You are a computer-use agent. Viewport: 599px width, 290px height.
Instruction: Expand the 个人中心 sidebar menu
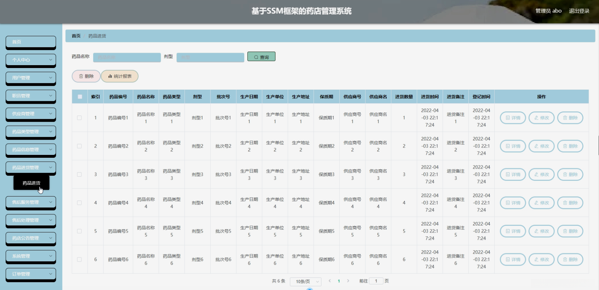click(x=31, y=60)
